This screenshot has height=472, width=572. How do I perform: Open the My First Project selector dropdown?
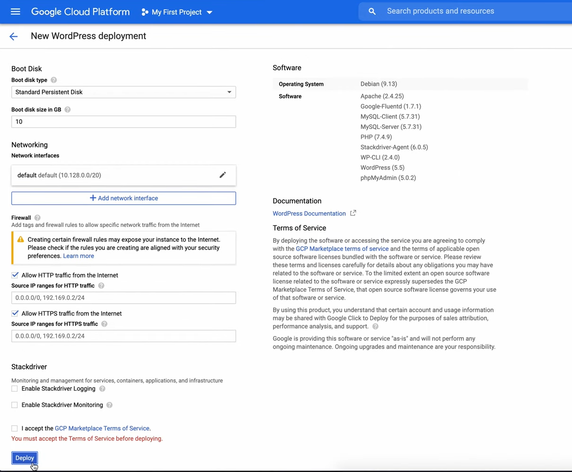[177, 12]
